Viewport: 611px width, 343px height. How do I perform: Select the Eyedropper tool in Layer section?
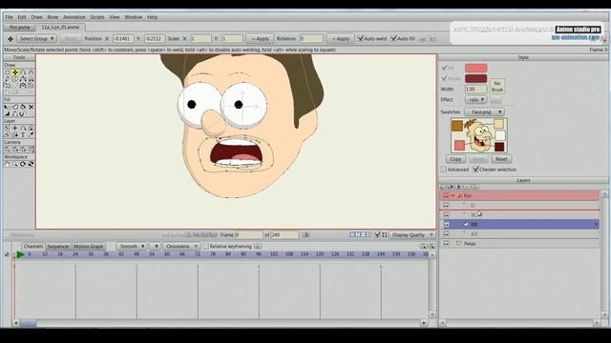(32, 134)
